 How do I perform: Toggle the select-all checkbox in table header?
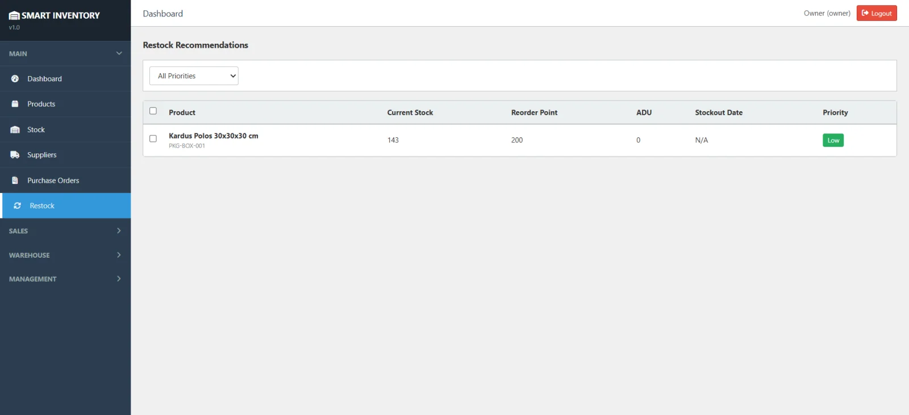point(153,111)
